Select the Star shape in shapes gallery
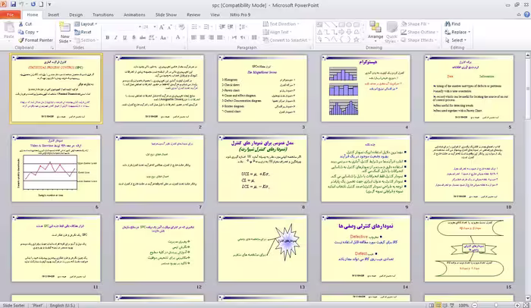 pyautogui.click(x=357, y=39)
